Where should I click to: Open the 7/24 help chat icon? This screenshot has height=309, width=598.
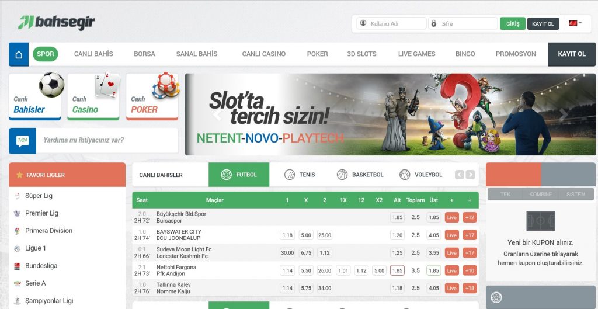pos(23,141)
